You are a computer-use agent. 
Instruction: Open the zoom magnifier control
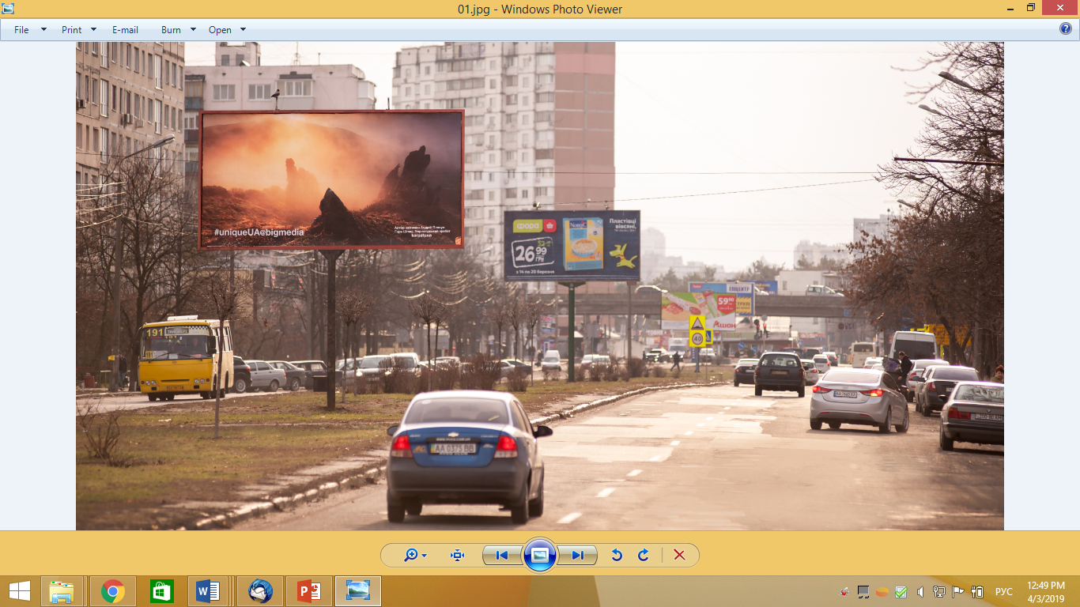[x=410, y=555]
